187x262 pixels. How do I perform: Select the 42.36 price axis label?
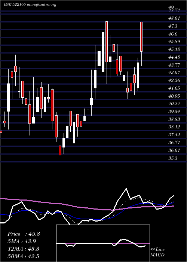tap(174, 80)
